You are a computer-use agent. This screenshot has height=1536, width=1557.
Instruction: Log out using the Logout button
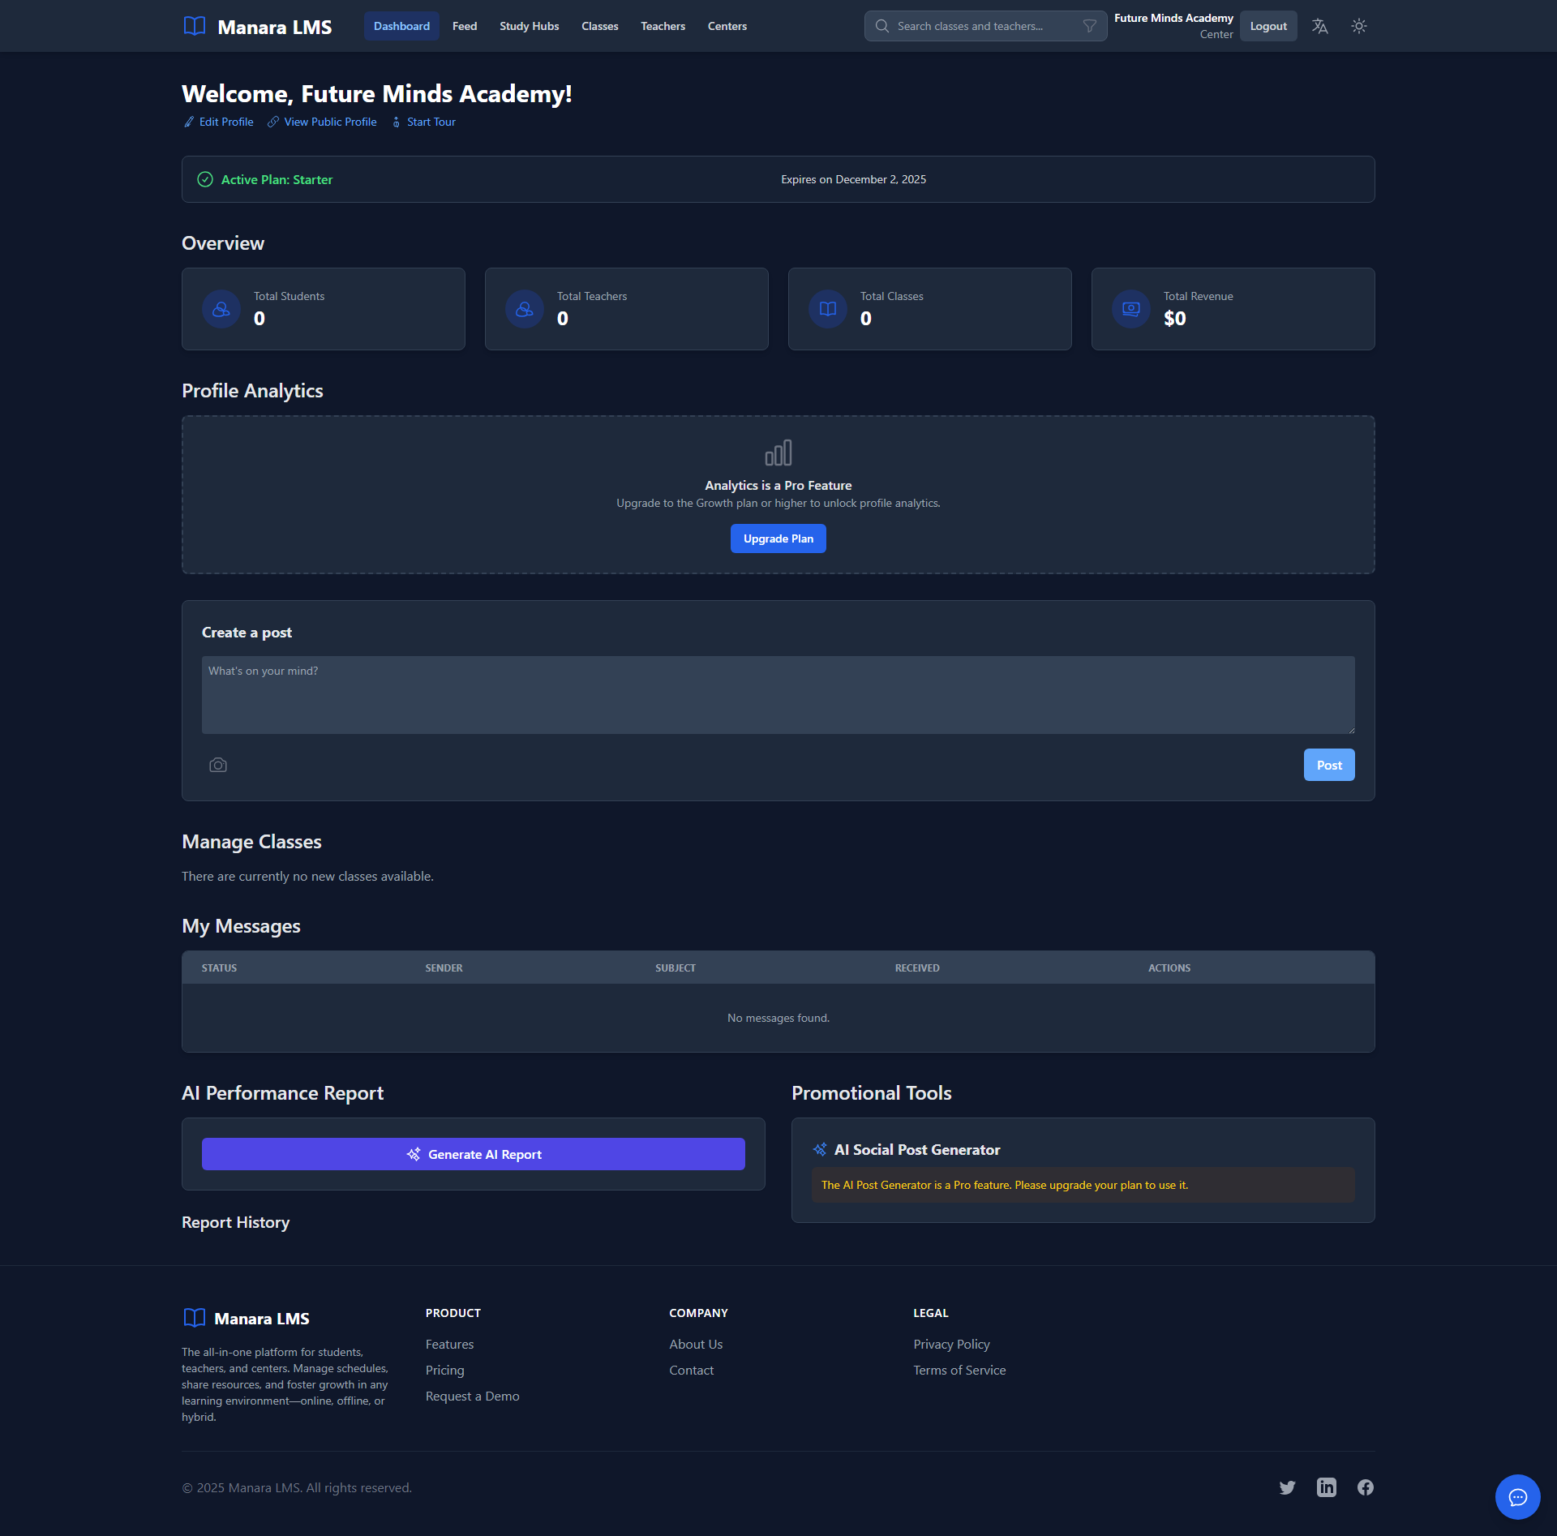coord(1267,26)
